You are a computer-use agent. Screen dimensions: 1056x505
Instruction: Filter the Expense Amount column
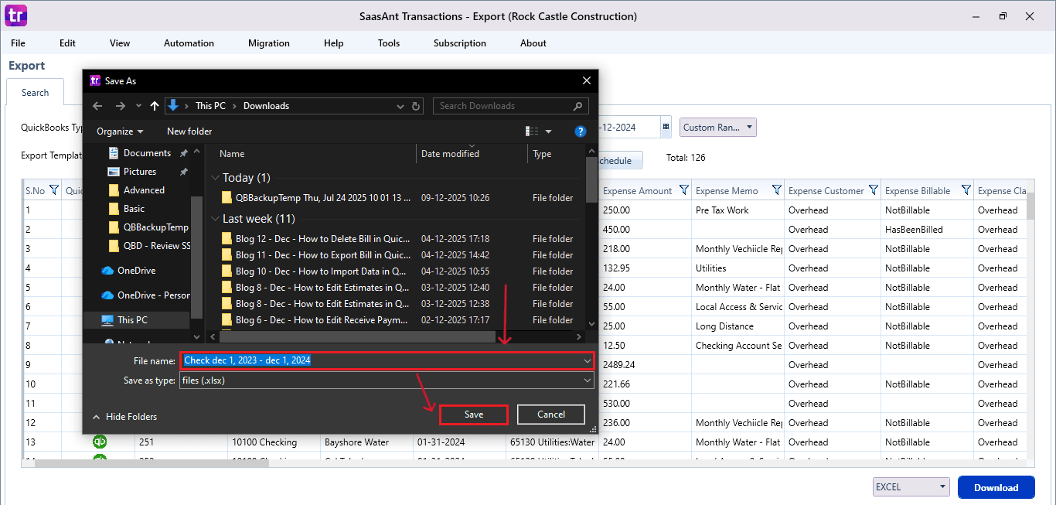click(x=683, y=190)
